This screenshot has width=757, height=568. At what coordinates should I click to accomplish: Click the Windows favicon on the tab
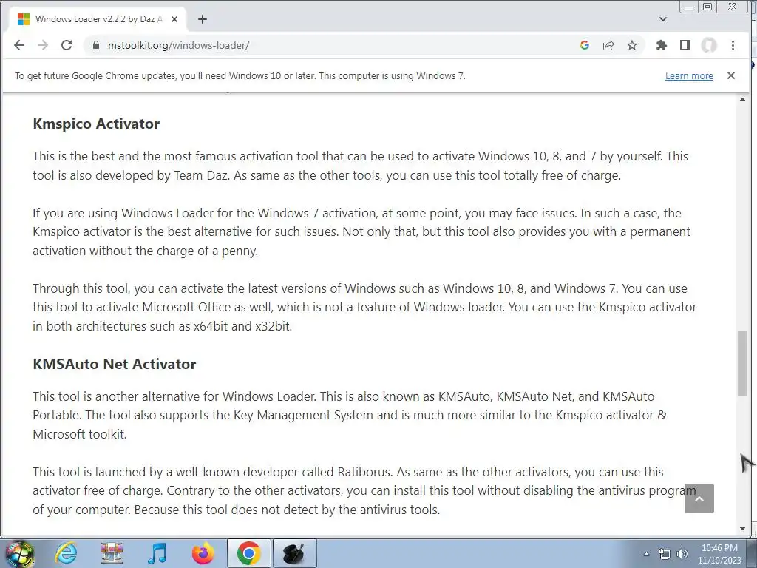[x=24, y=19]
